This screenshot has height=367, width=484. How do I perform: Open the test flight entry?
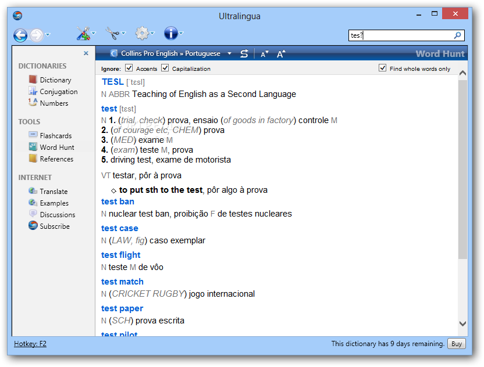120,255
